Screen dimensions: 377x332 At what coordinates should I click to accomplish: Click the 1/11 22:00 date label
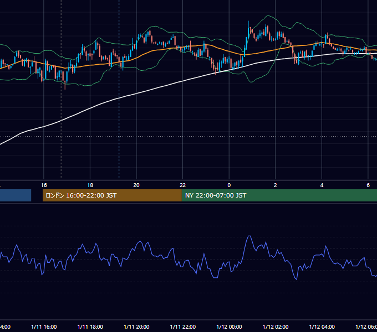click(183, 327)
